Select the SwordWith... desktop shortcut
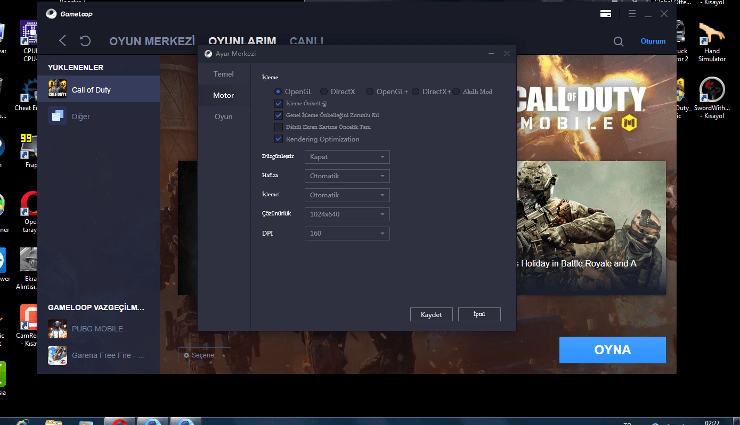Viewport: 740px width, 425px height. [x=712, y=98]
